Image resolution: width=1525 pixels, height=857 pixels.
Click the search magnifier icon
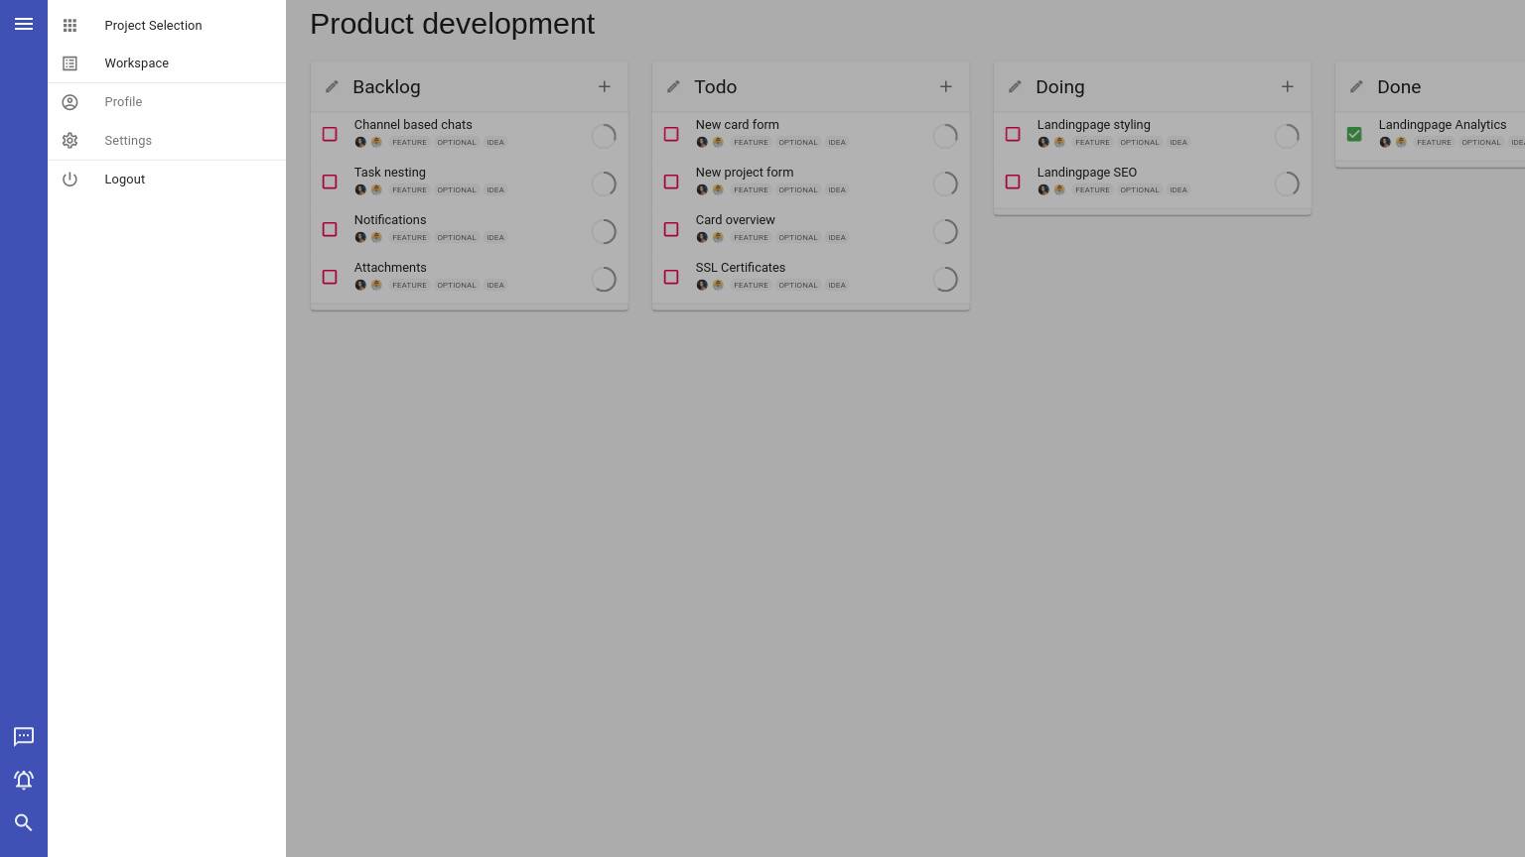(24, 822)
